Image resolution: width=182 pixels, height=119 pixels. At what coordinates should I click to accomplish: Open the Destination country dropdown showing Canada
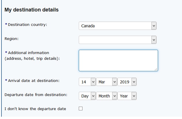pos(115,26)
